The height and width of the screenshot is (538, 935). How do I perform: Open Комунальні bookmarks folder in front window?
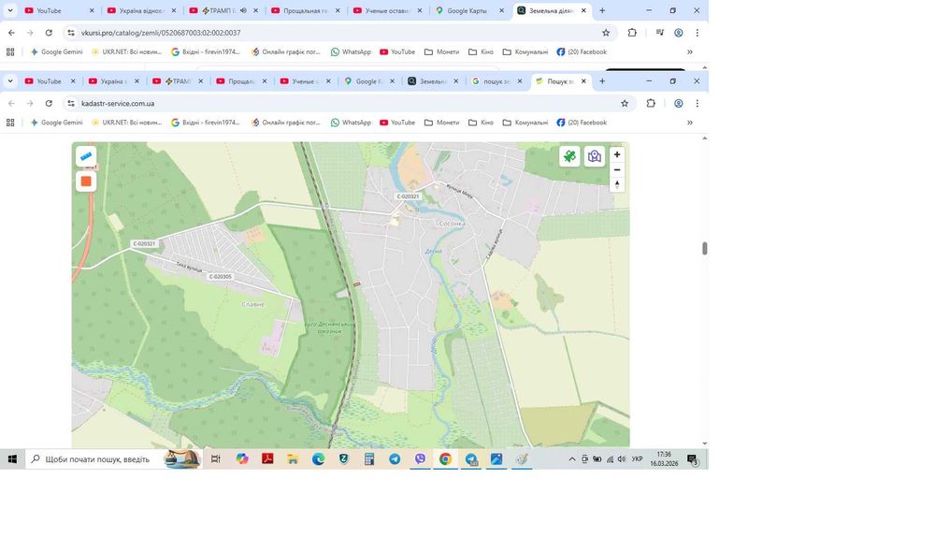525,123
